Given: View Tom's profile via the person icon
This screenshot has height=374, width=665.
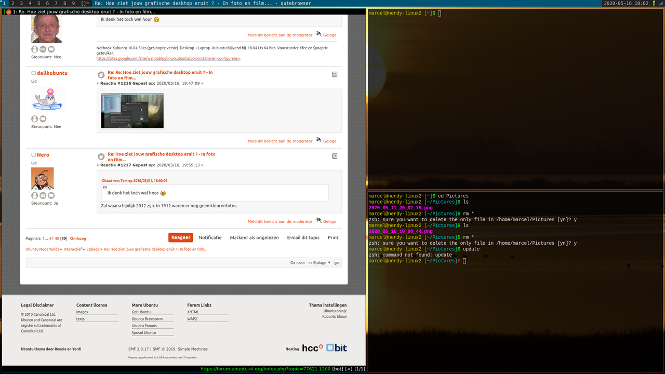Looking at the screenshot, I should coord(35,49).
